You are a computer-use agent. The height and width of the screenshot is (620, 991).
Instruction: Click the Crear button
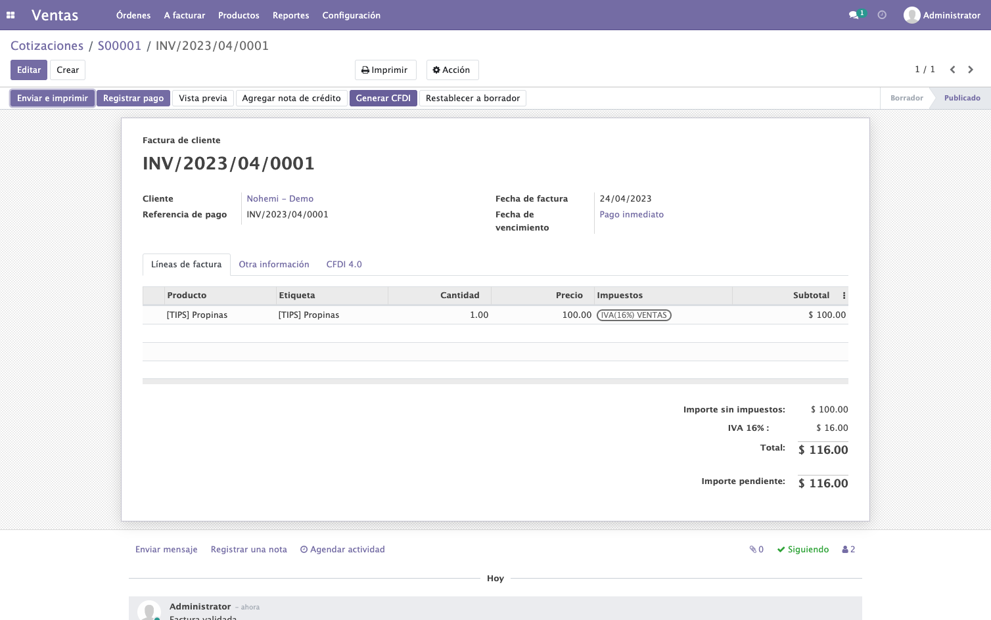[x=68, y=70]
